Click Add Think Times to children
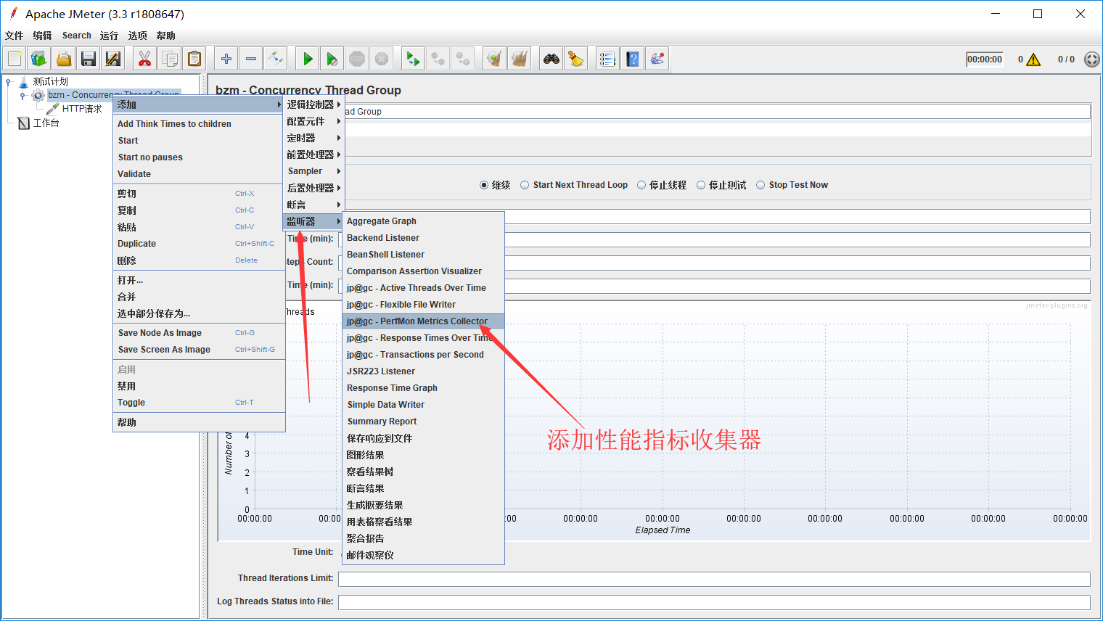The width and height of the screenshot is (1103, 621). pos(174,123)
